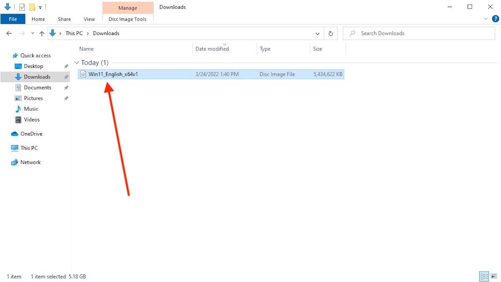Minimize the Downloads window
501x282 pixels.
[450, 7]
